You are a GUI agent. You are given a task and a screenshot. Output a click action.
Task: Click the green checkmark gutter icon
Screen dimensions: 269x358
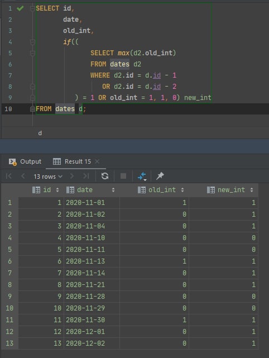pos(20,8)
